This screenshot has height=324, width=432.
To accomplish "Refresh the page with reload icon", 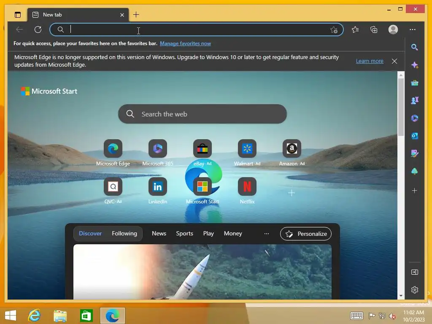I will tap(38, 30).
